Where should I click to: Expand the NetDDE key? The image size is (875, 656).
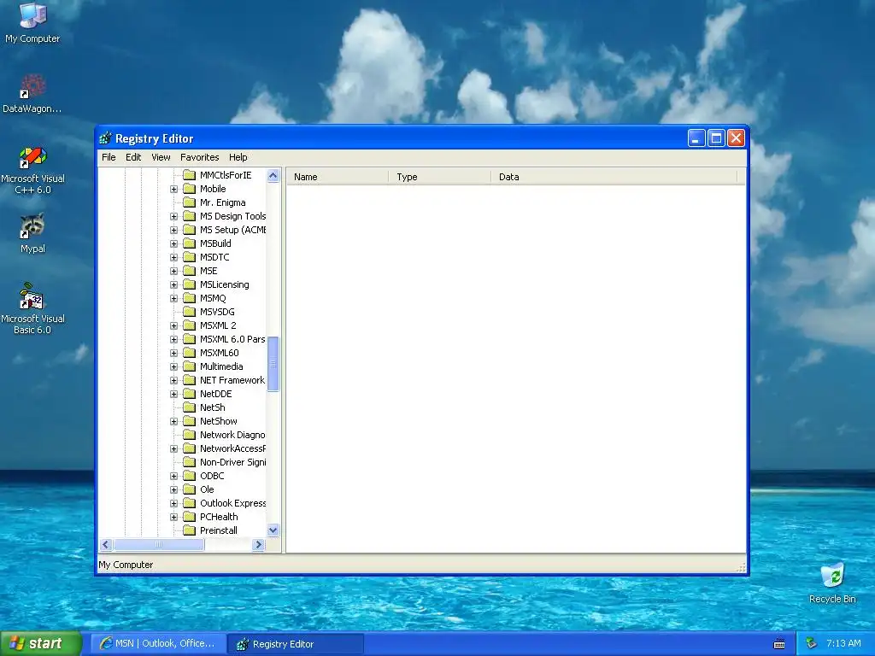tap(173, 394)
